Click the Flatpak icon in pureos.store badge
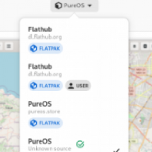This screenshot has width=152, height=152. [33, 123]
